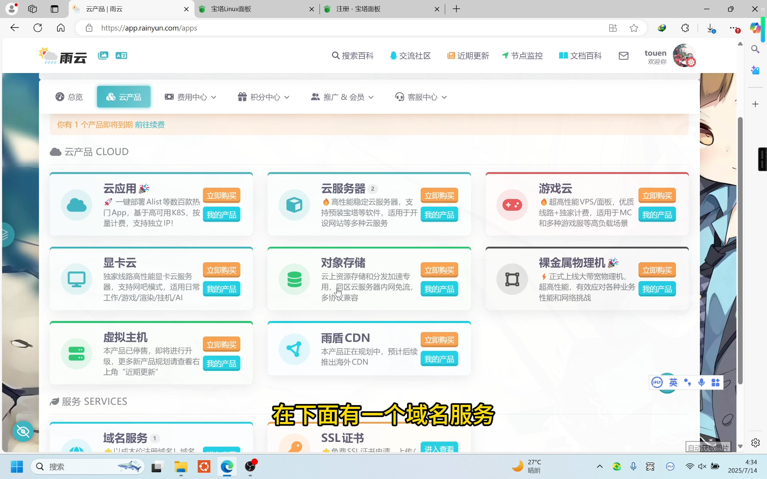This screenshot has width=767, height=479.
Task: Show hidden system tray icons chevron
Action: pyautogui.click(x=600, y=467)
